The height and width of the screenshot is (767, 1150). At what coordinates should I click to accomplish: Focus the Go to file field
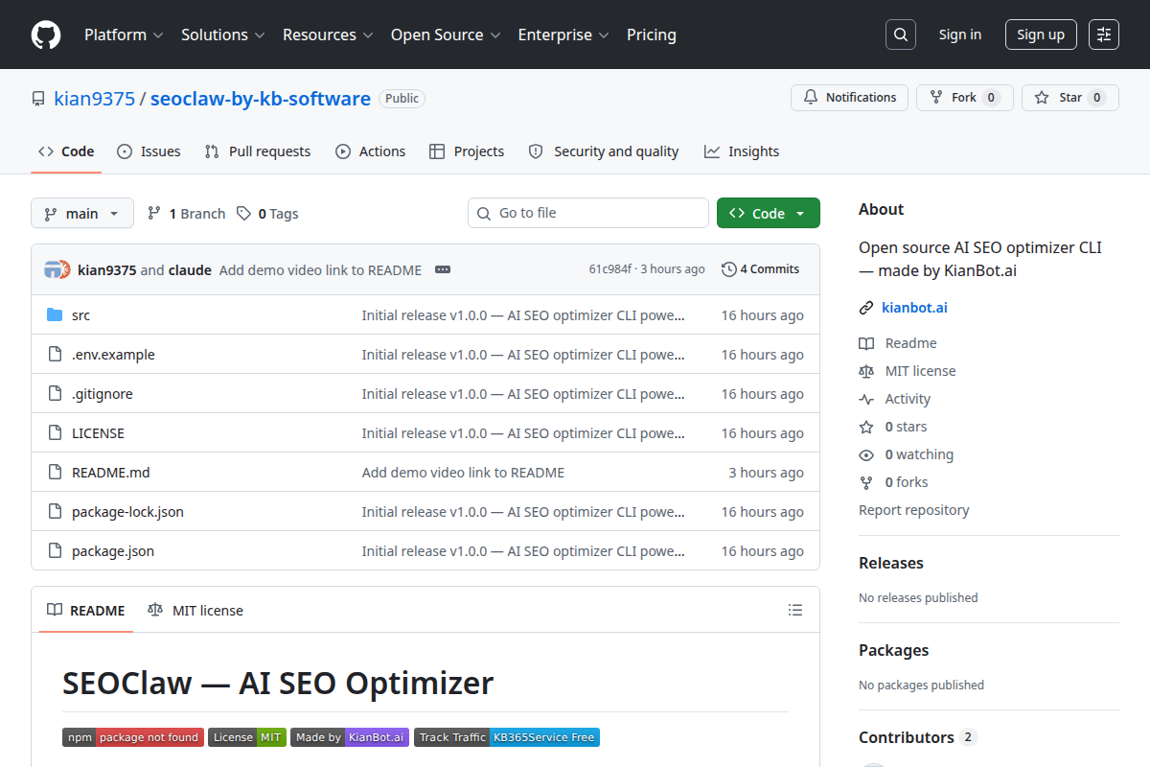point(588,213)
